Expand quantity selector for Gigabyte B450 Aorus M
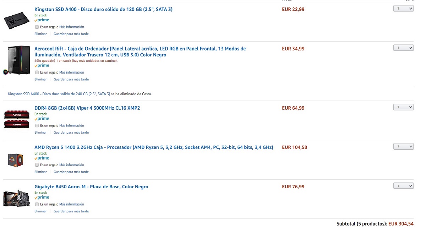426x232 pixels. tap(403, 186)
